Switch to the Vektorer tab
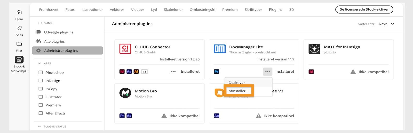This screenshot has width=413, height=133. coord(117,9)
